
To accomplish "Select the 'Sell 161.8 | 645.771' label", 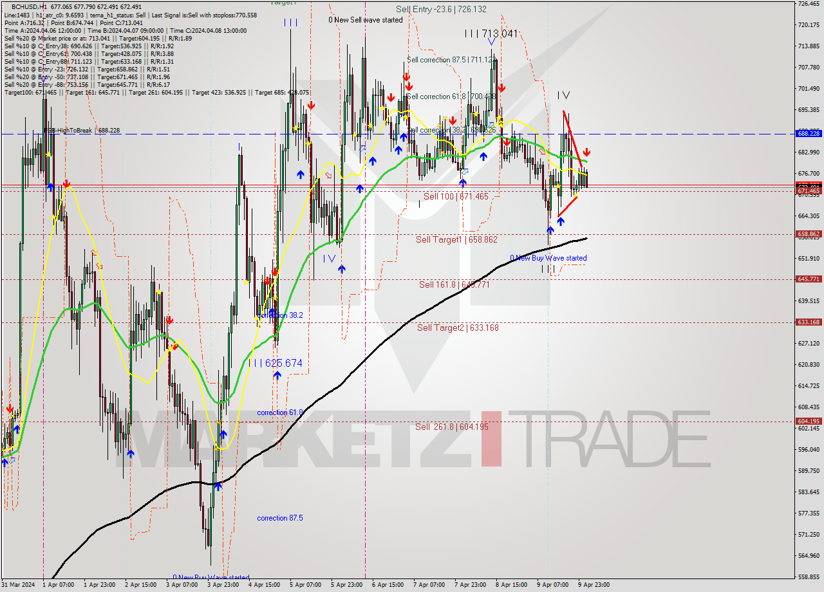I will 454,284.
